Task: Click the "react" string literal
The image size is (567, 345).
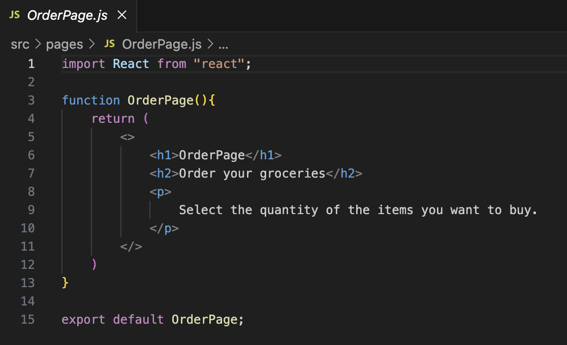Action: coord(219,63)
